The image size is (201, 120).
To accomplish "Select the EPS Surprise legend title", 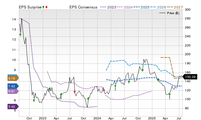I will (x=30, y=7).
